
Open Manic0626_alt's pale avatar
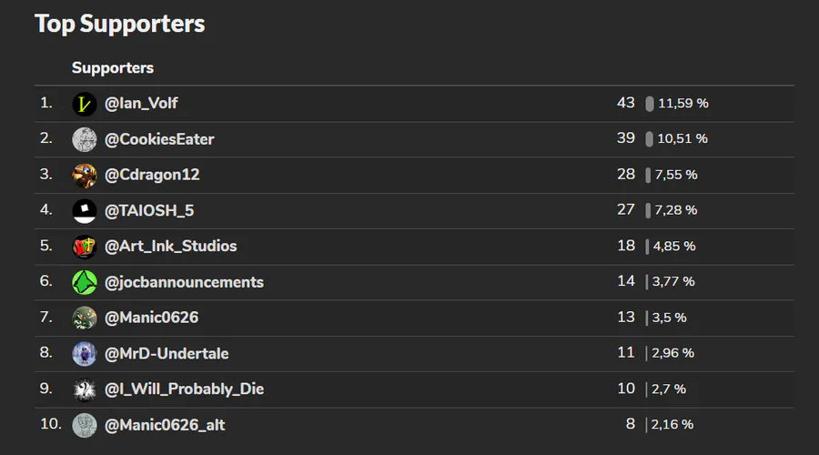point(84,425)
